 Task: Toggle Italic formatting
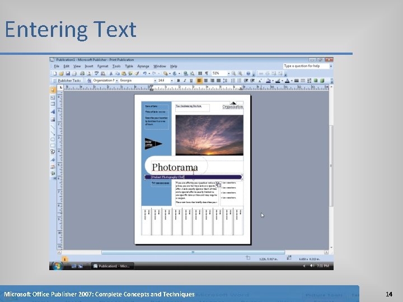coord(185,81)
